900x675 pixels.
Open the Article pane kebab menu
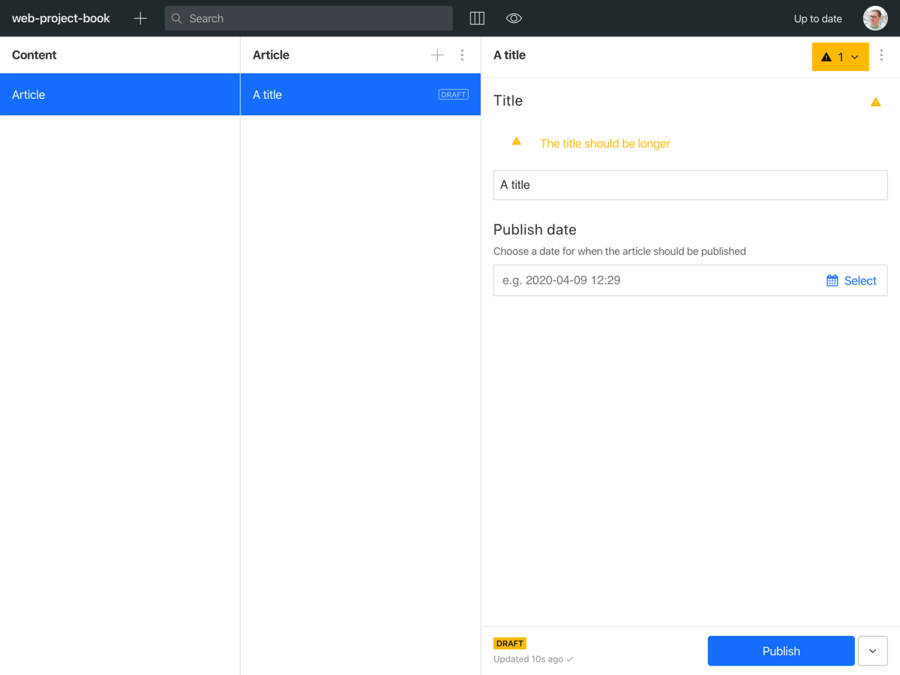point(462,55)
